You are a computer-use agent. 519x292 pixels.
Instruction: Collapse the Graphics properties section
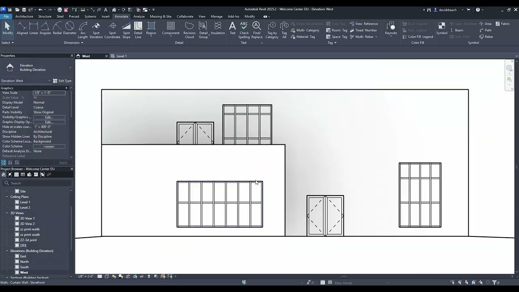(66, 88)
